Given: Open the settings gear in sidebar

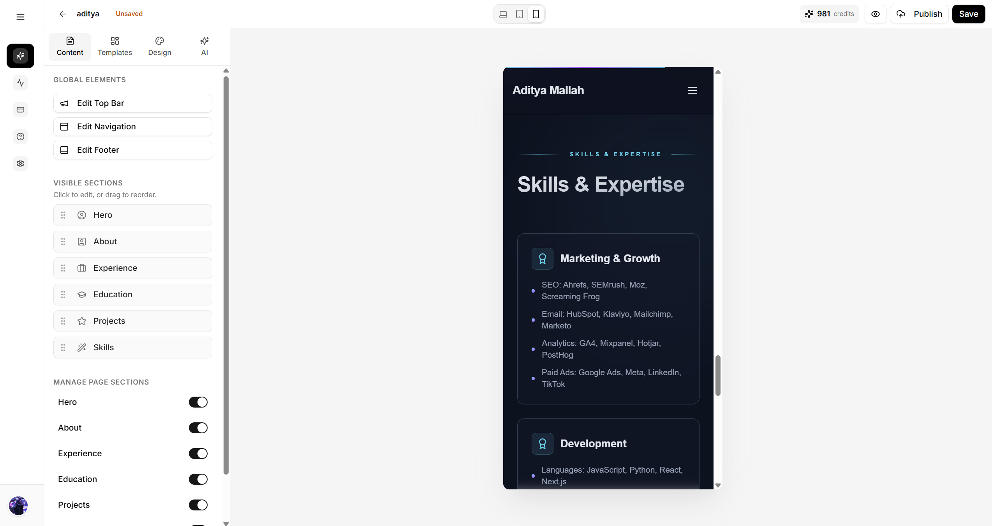Looking at the screenshot, I should [x=20, y=163].
